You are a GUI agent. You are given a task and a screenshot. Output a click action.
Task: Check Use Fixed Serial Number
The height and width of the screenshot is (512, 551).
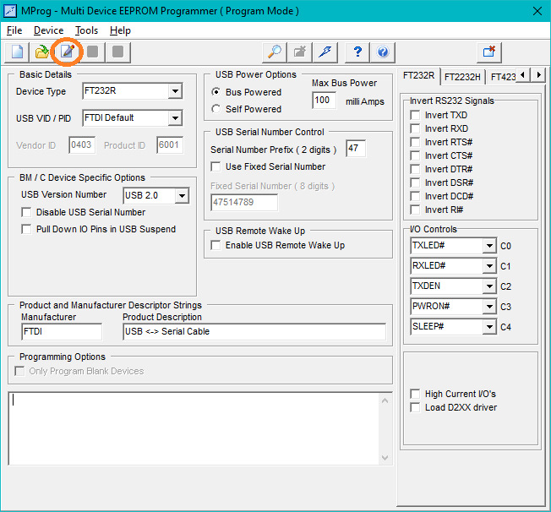[x=215, y=166]
